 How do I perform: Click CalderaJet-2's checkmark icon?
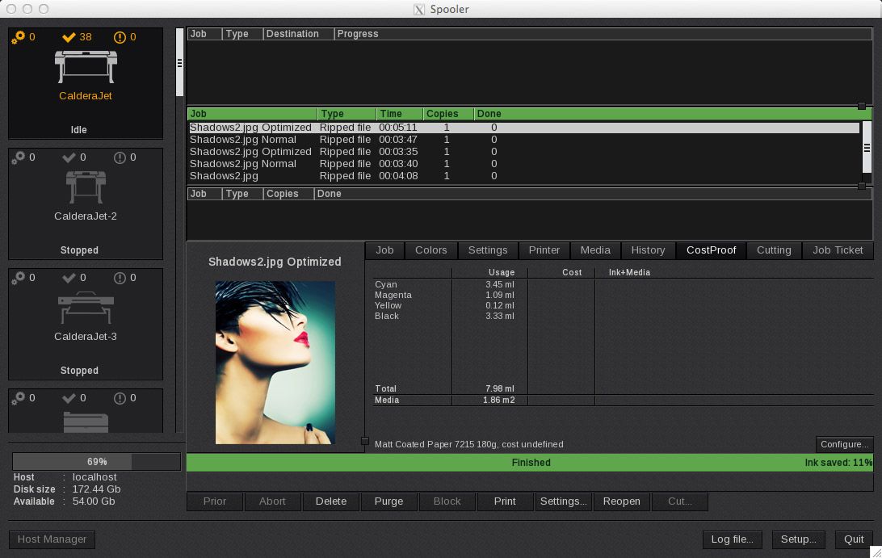click(x=69, y=157)
